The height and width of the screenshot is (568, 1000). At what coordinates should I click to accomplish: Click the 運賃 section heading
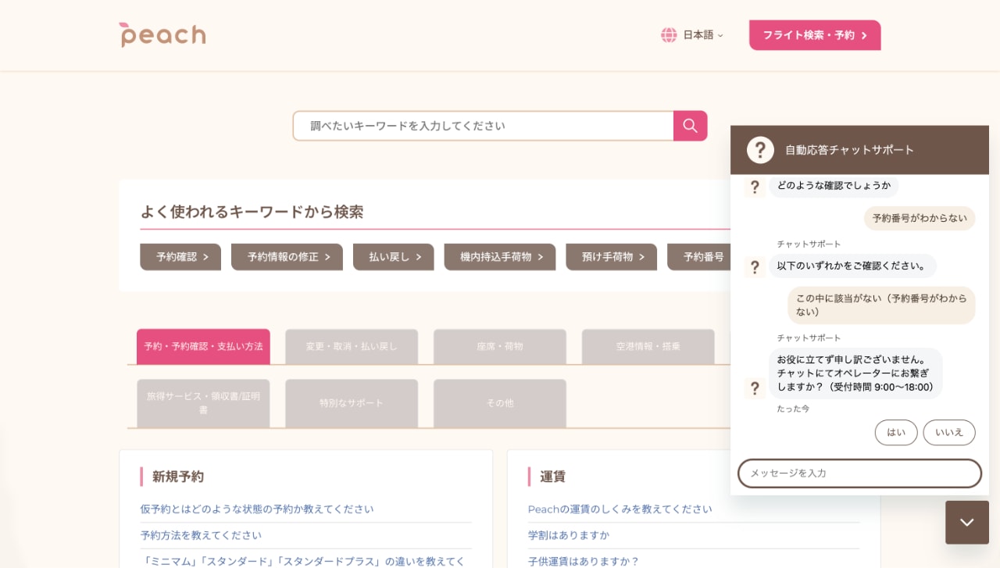[552, 477]
